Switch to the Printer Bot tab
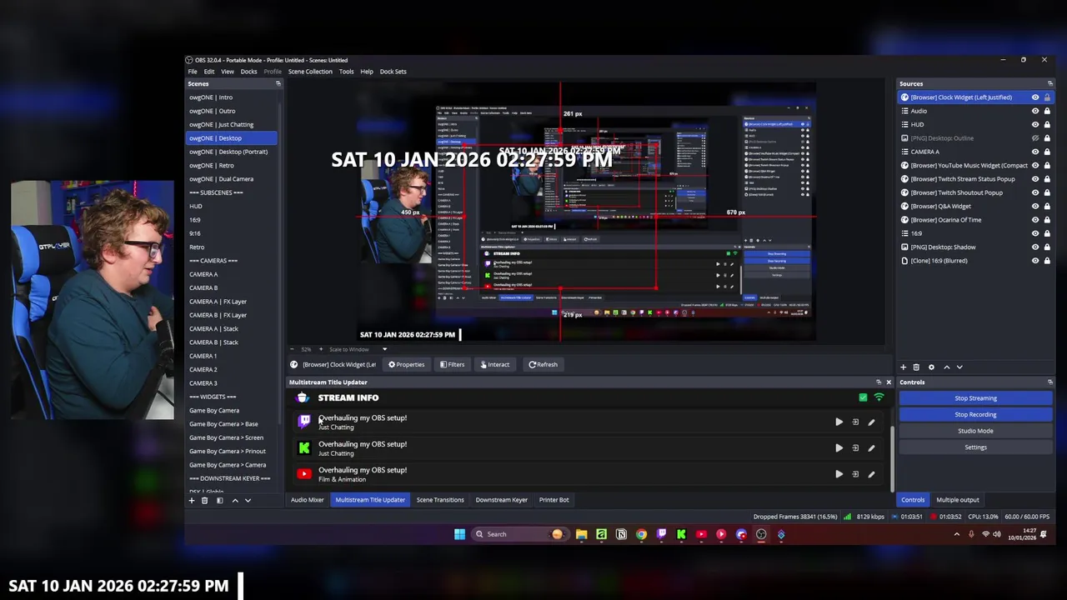 [554, 500]
